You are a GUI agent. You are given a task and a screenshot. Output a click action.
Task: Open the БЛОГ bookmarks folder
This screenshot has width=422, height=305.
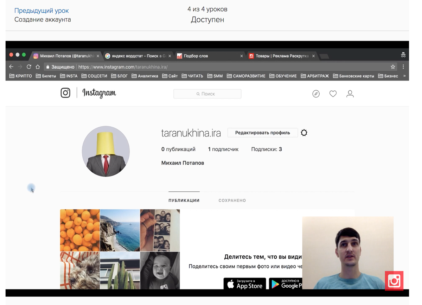(120, 76)
